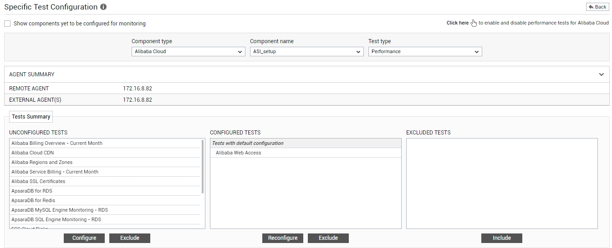Click the Back button
The width and height of the screenshot is (612, 248).
[x=597, y=7]
